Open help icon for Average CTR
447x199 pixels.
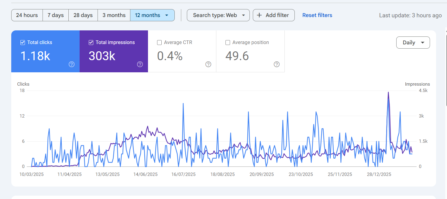(x=208, y=64)
